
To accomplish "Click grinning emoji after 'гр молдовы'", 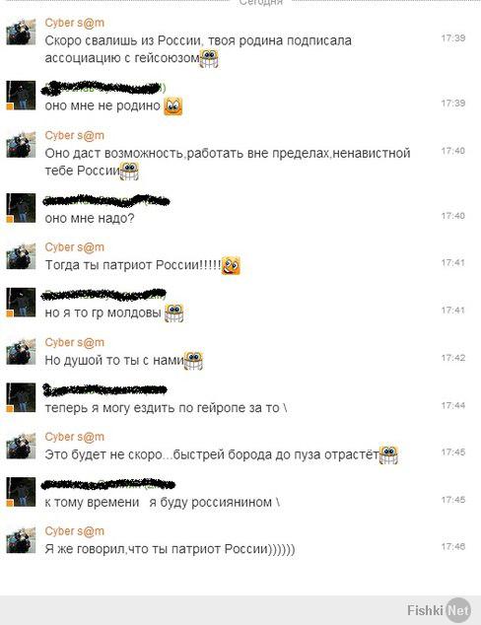I will click(x=174, y=312).
